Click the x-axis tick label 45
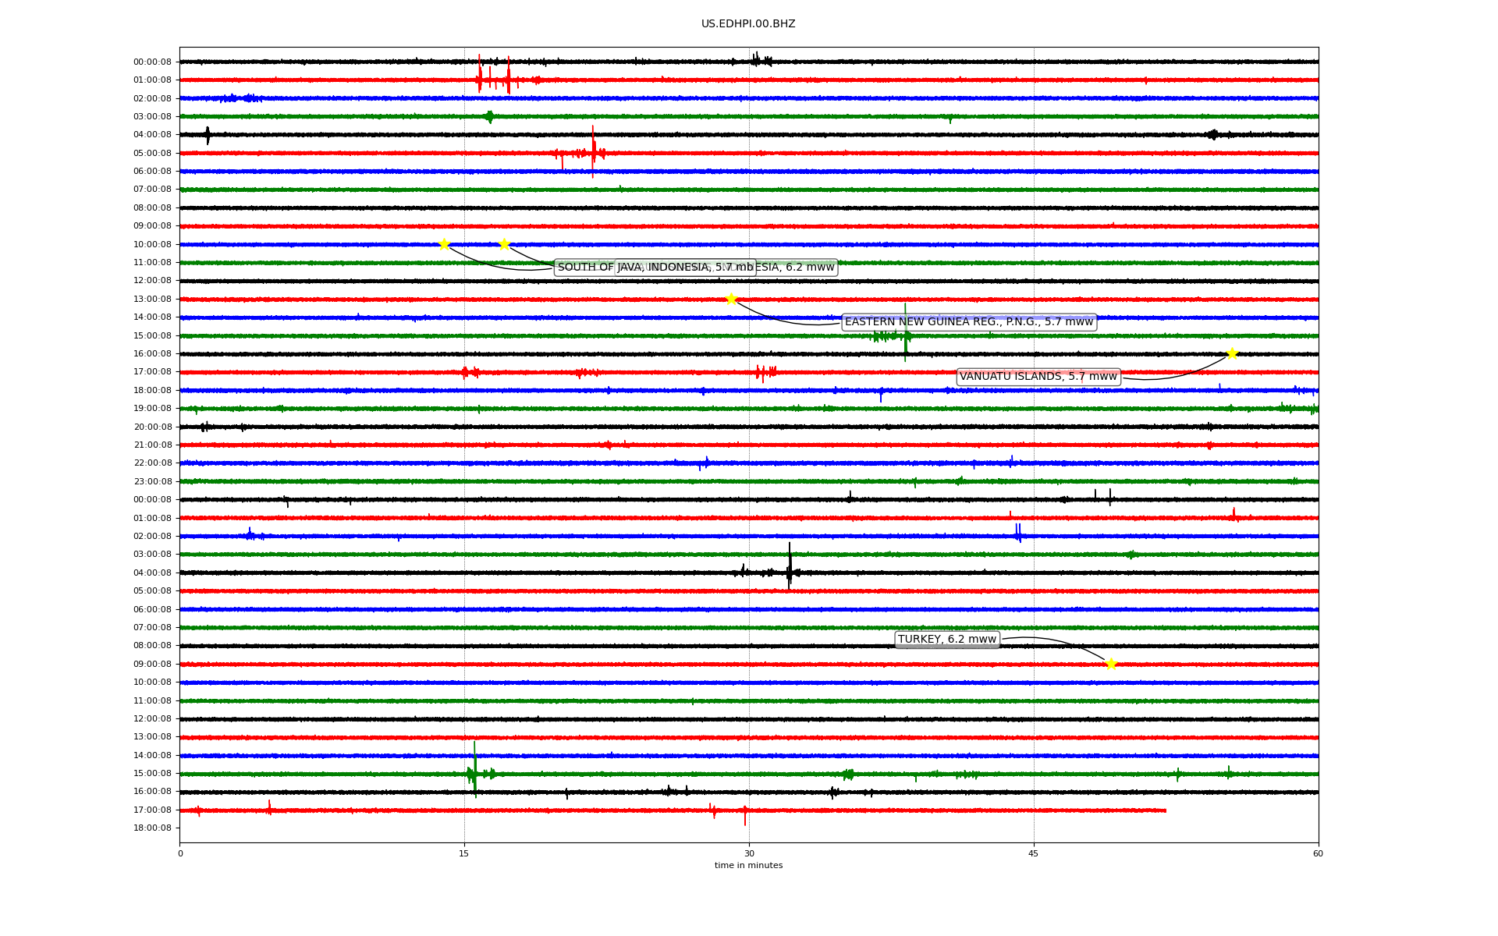The width and height of the screenshot is (1498, 936). [1034, 853]
